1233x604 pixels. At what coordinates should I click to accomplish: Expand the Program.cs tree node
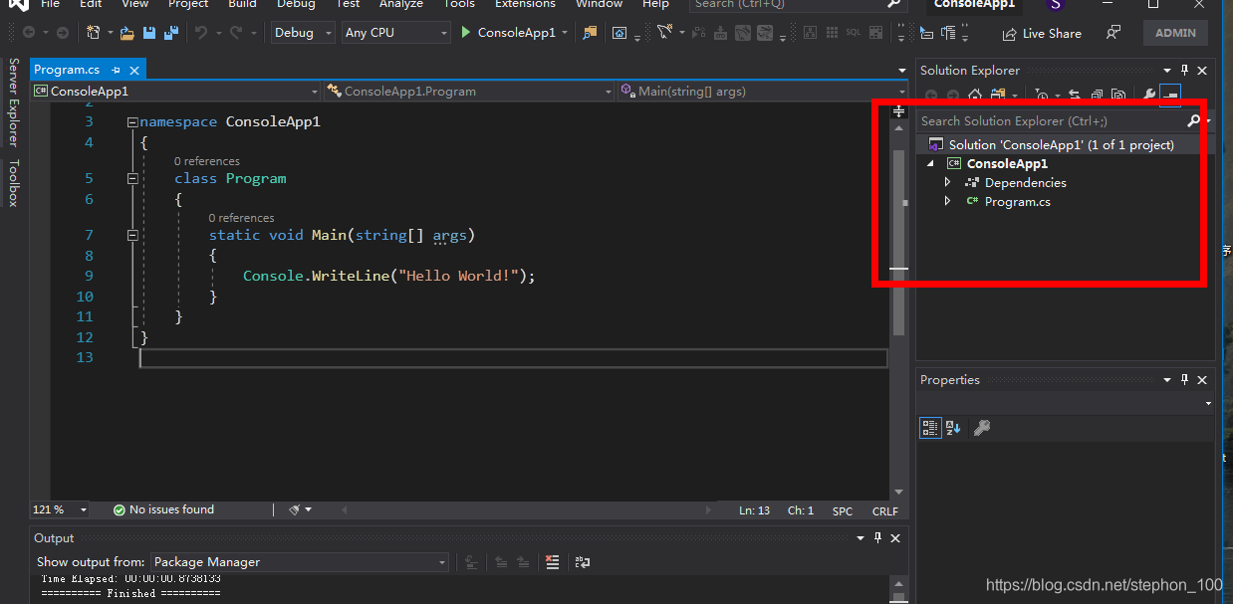click(x=948, y=202)
